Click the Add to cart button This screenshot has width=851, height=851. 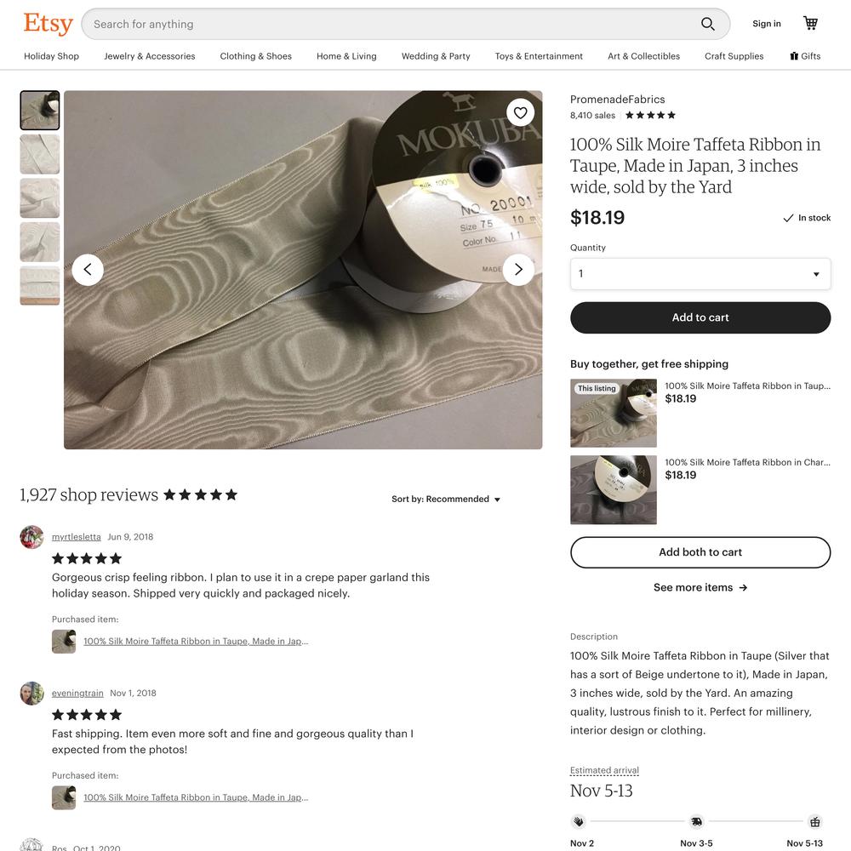click(x=700, y=318)
